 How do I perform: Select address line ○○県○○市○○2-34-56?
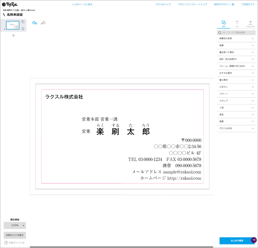(x=178, y=147)
